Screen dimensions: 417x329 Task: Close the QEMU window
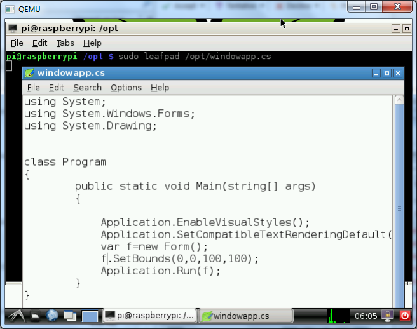[x=397, y=7]
